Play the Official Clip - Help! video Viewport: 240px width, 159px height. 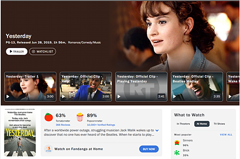pyautogui.click(x=86, y=87)
